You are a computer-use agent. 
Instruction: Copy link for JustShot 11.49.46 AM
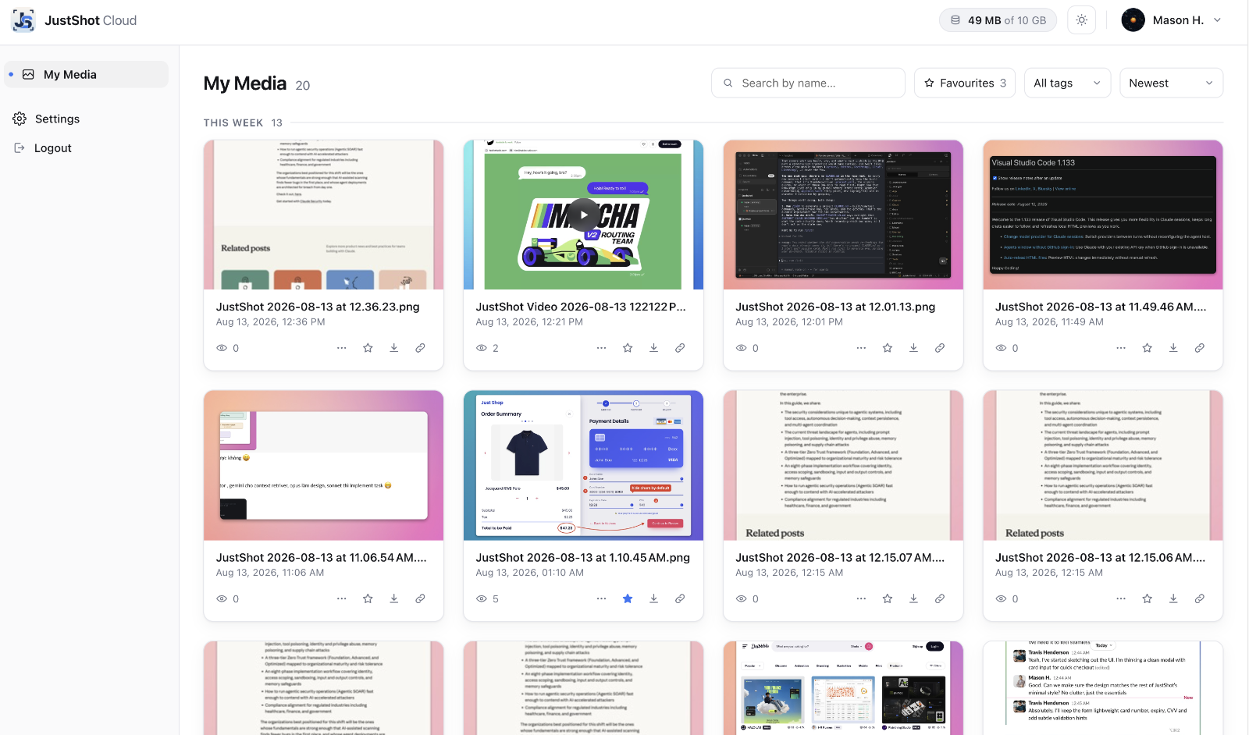[x=1200, y=348]
